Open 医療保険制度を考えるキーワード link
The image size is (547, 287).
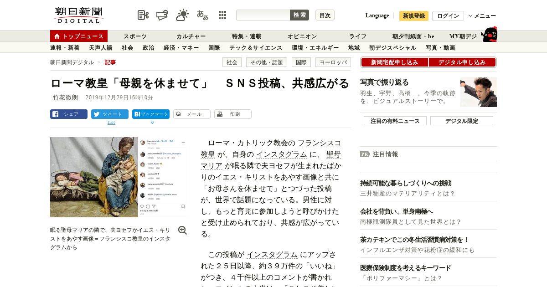pos(406,268)
